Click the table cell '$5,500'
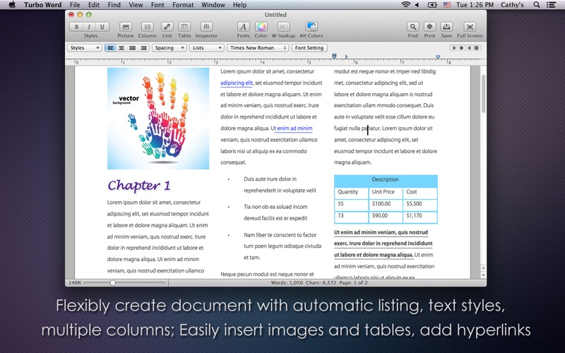 [420, 204]
